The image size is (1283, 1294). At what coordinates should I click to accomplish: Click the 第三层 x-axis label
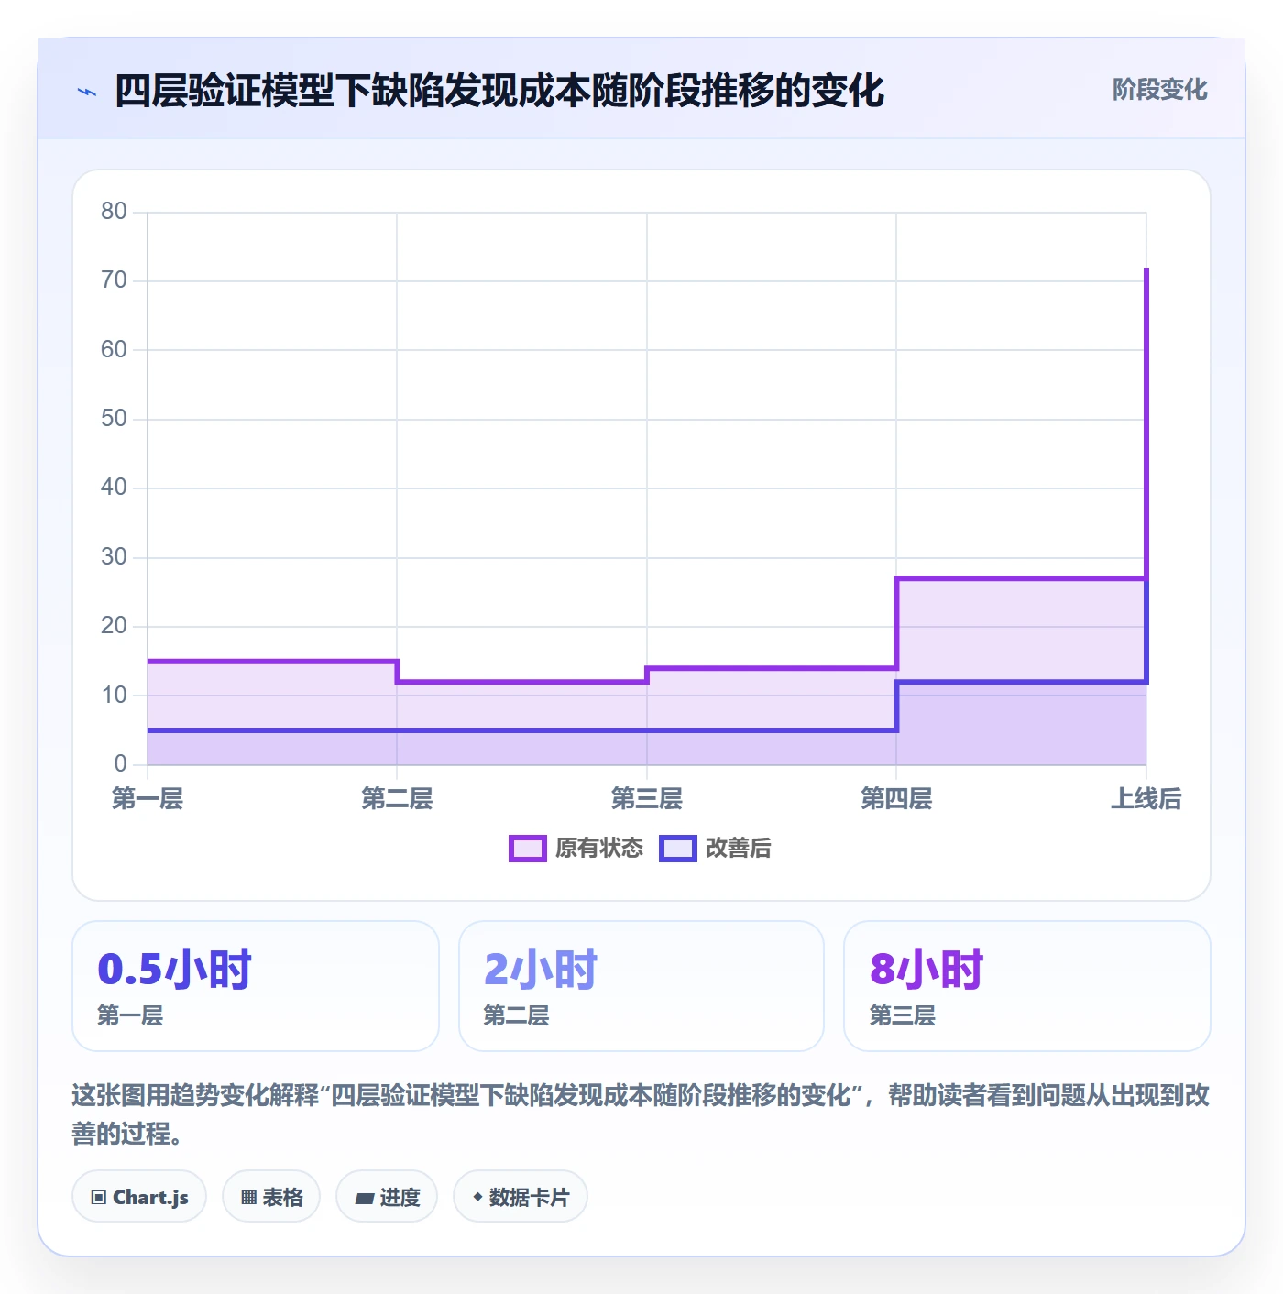click(647, 799)
